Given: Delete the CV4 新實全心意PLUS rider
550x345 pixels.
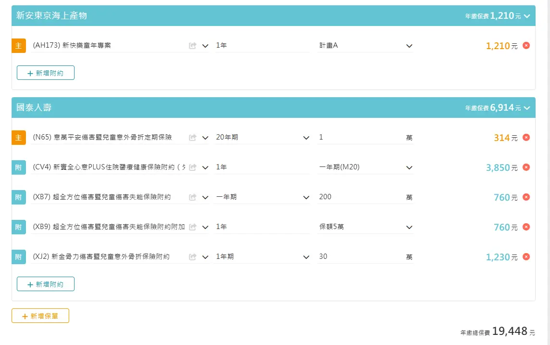Looking at the screenshot, I should coord(526,167).
